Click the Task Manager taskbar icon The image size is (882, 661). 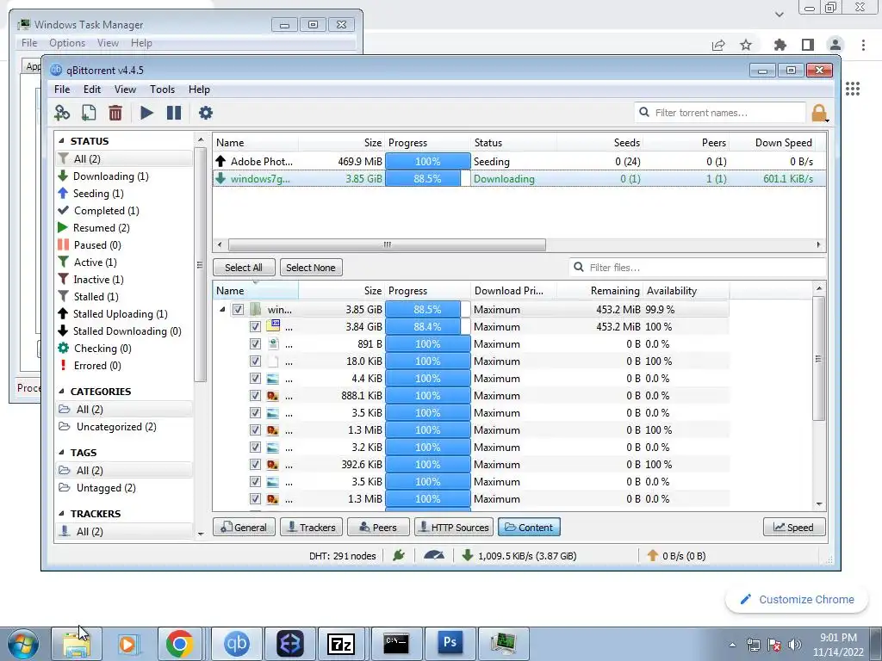click(503, 644)
